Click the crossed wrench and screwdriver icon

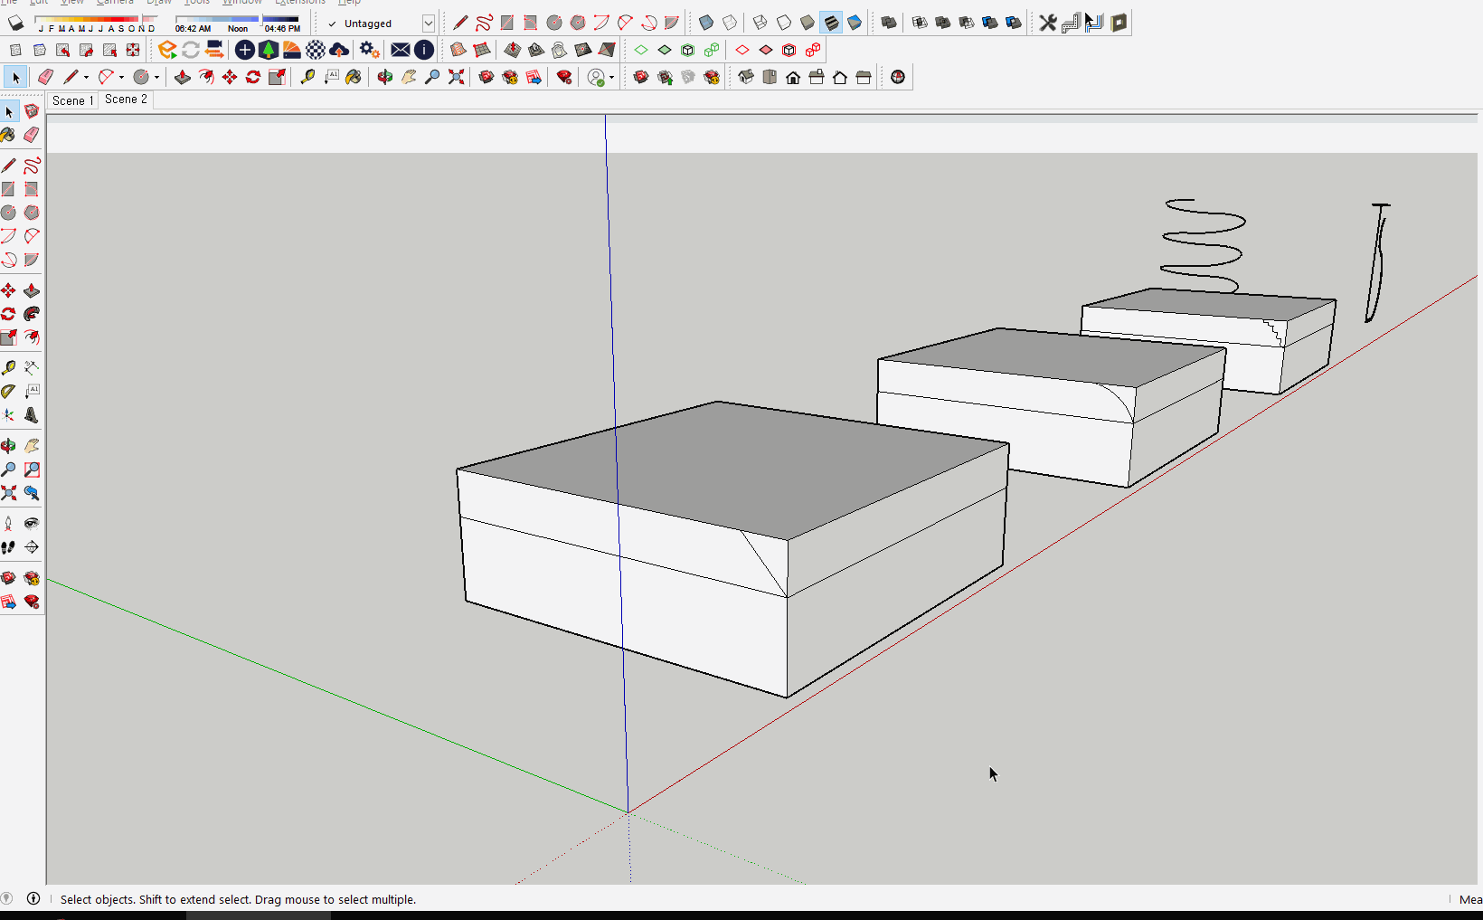(1048, 23)
